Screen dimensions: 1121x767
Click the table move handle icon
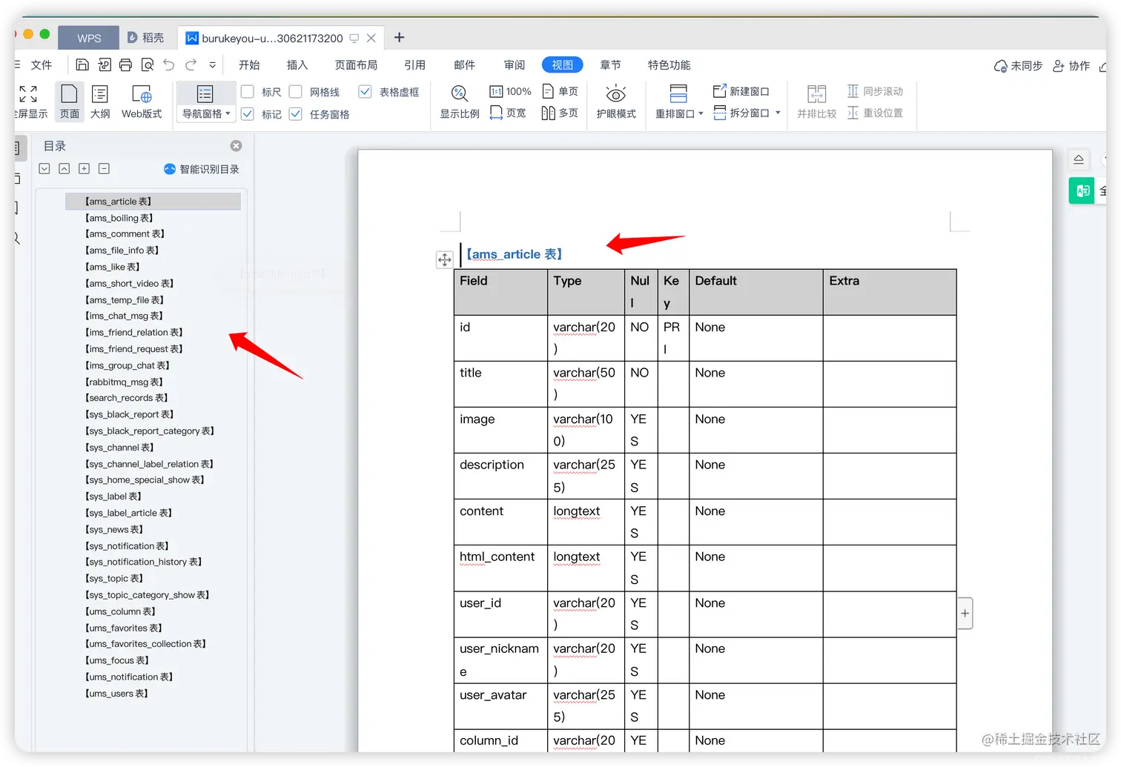[x=444, y=259]
